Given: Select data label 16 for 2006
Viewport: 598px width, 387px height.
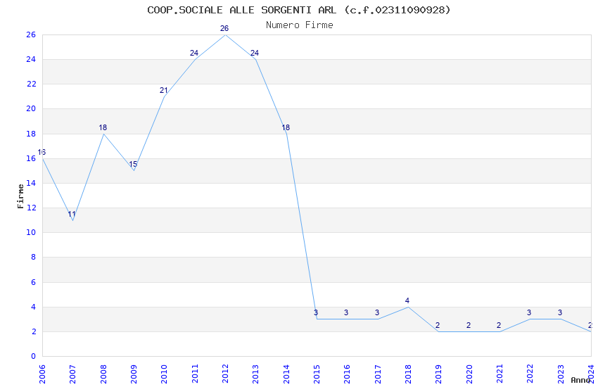Looking at the screenshot, I should (42, 152).
